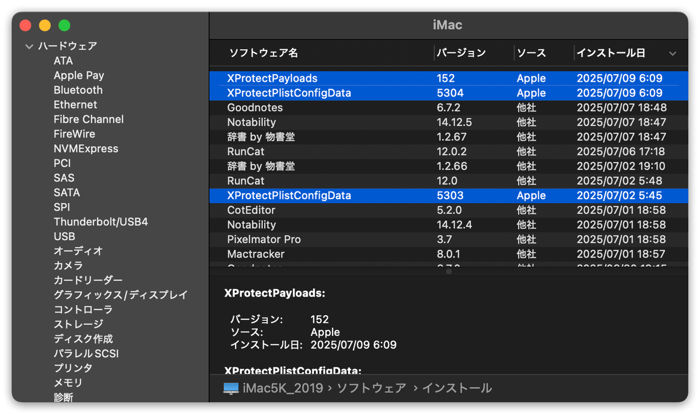Select RunCat row installed 2025/07/02 5:48
The width and height of the screenshot is (700, 414).
click(449, 181)
